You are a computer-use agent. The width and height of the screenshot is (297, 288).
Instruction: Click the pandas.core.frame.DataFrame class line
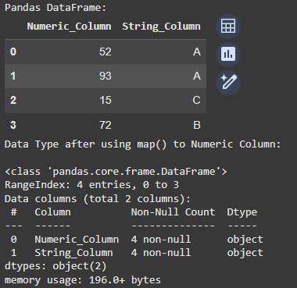(116, 172)
